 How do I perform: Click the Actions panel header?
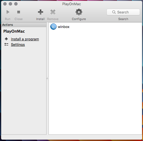pyautogui.click(x=24, y=25)
